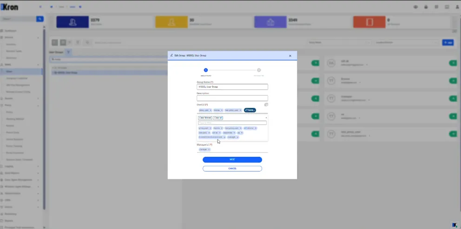Click the home breadcrumb icon
This screenshot has width=461, height=229.
click(52, 7)
